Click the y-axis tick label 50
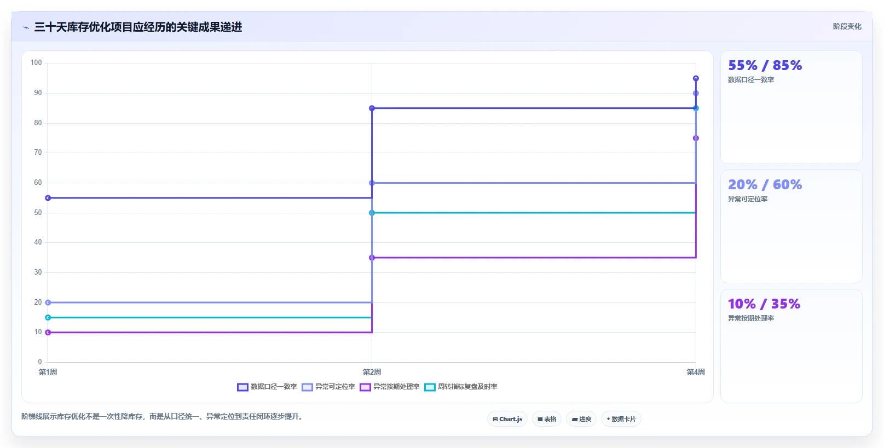This screenshot has width=884, height=448. click(x=38, y=213)
